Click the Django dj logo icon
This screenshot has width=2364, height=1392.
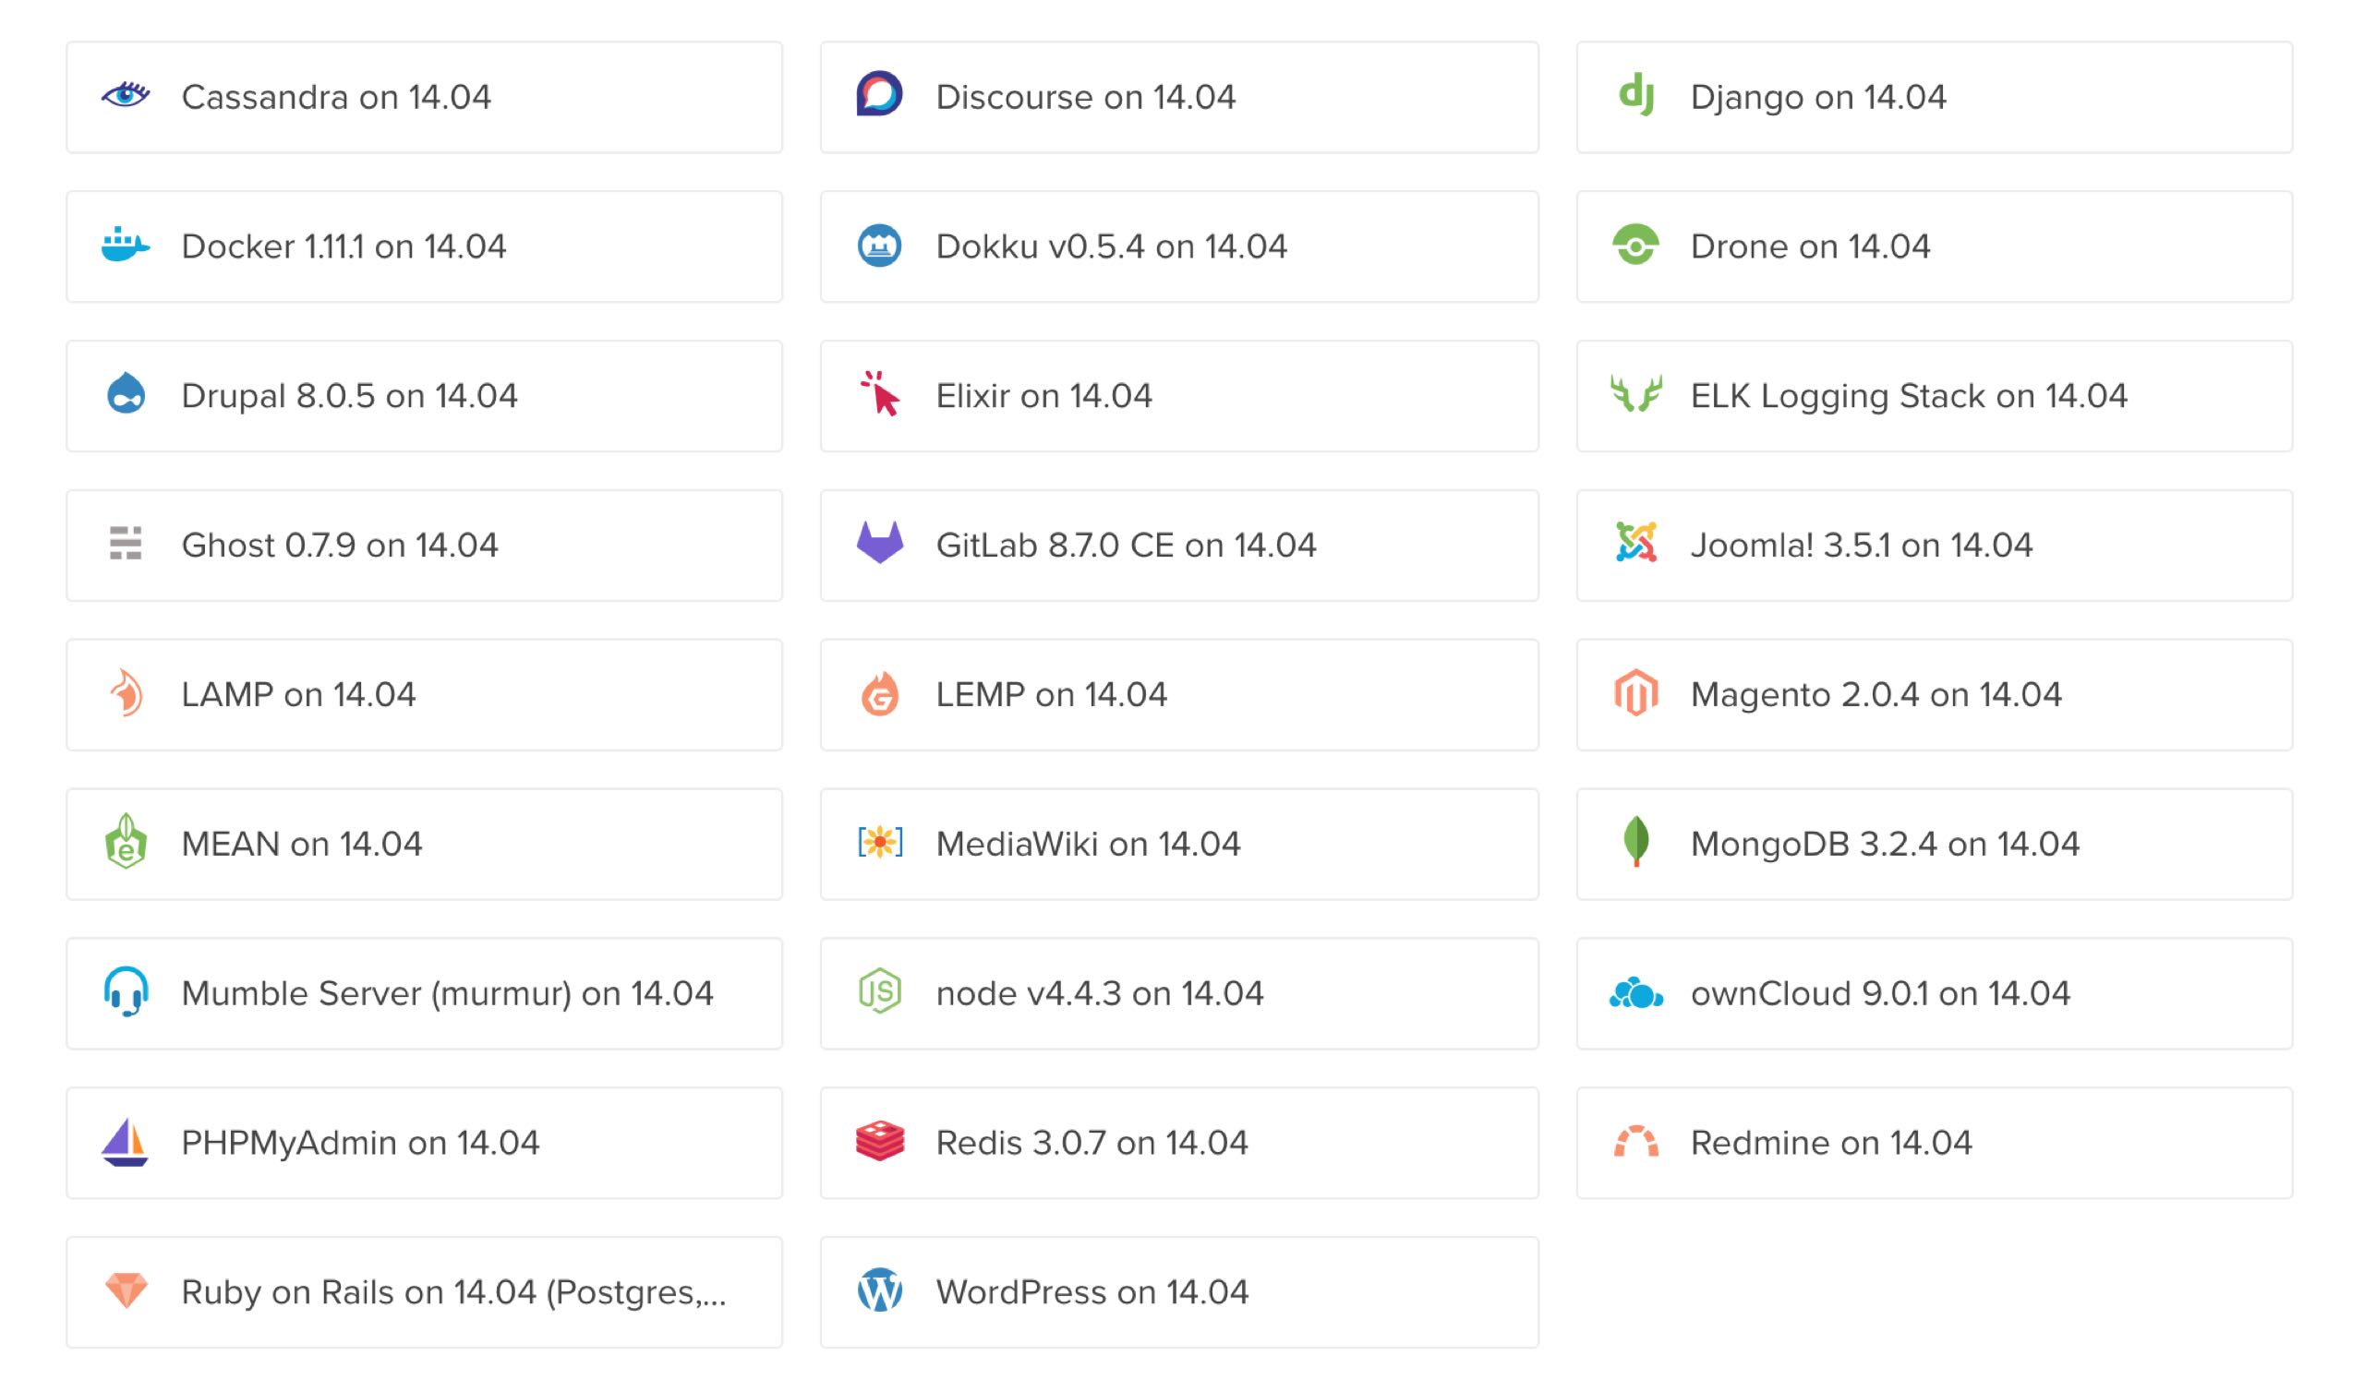1636,96
